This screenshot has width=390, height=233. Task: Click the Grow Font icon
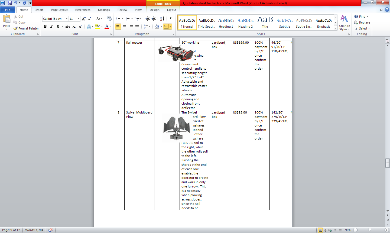(x=83, y=19)
